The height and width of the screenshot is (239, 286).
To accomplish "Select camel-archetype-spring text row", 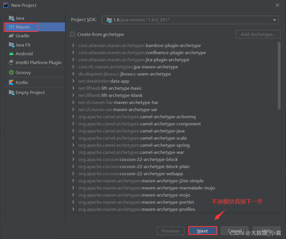I will tap(134, 145).
